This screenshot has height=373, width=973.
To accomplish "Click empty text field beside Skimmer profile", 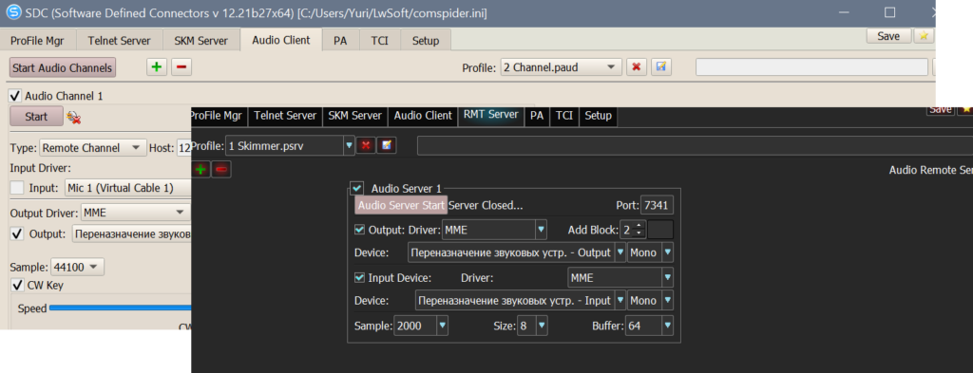I will click(695, 145).
